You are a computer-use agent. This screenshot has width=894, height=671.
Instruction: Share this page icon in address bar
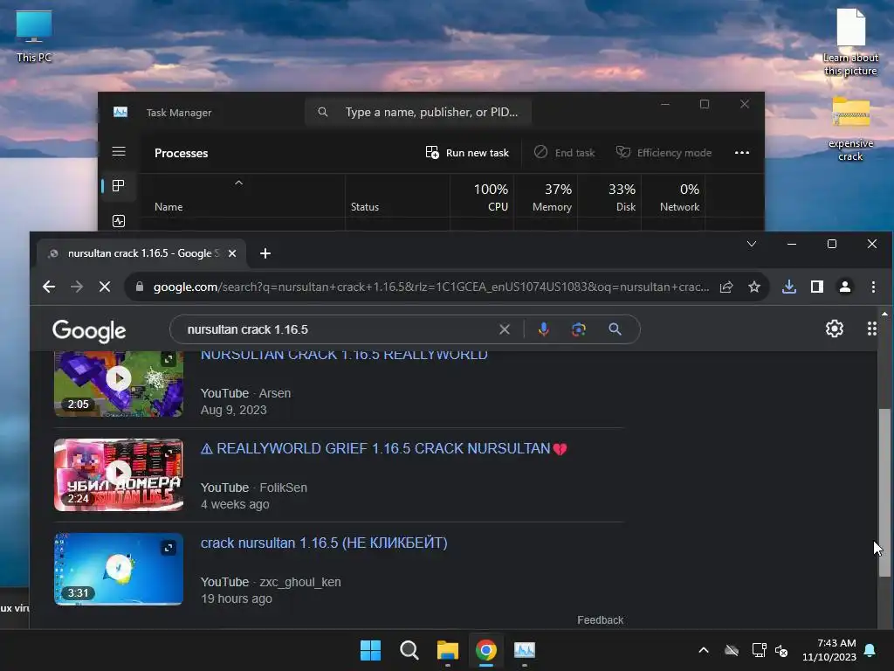726,287
